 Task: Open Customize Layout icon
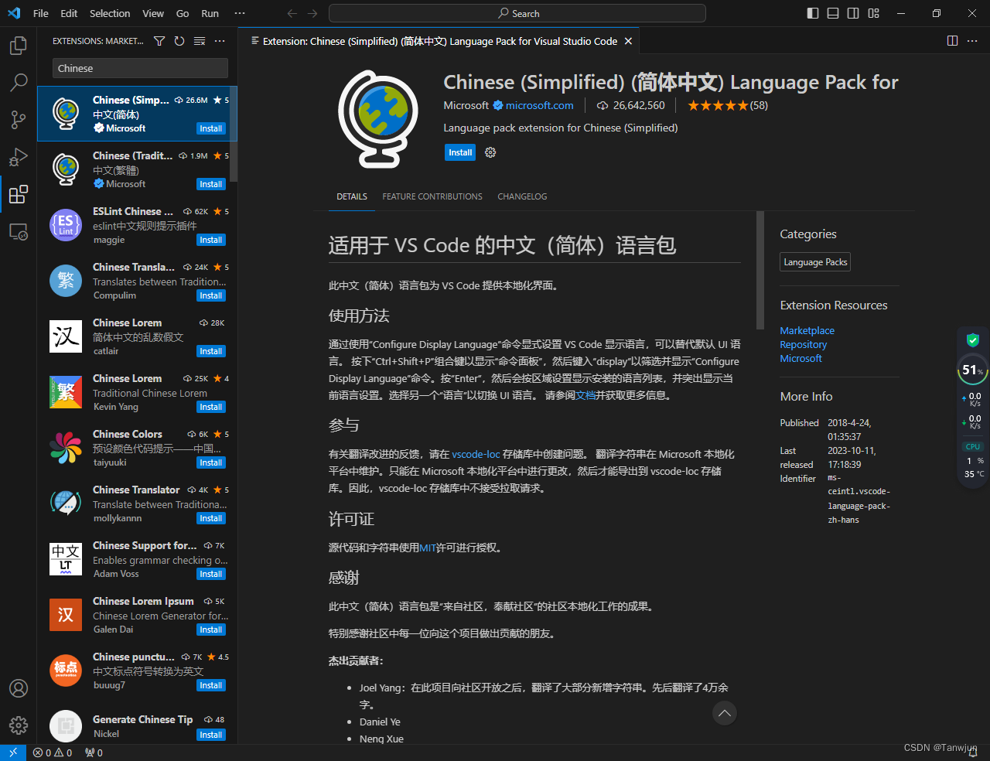coord(873,13)
